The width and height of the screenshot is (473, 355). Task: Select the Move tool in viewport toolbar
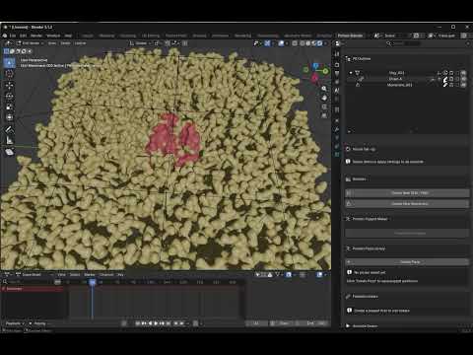[9, 85]
